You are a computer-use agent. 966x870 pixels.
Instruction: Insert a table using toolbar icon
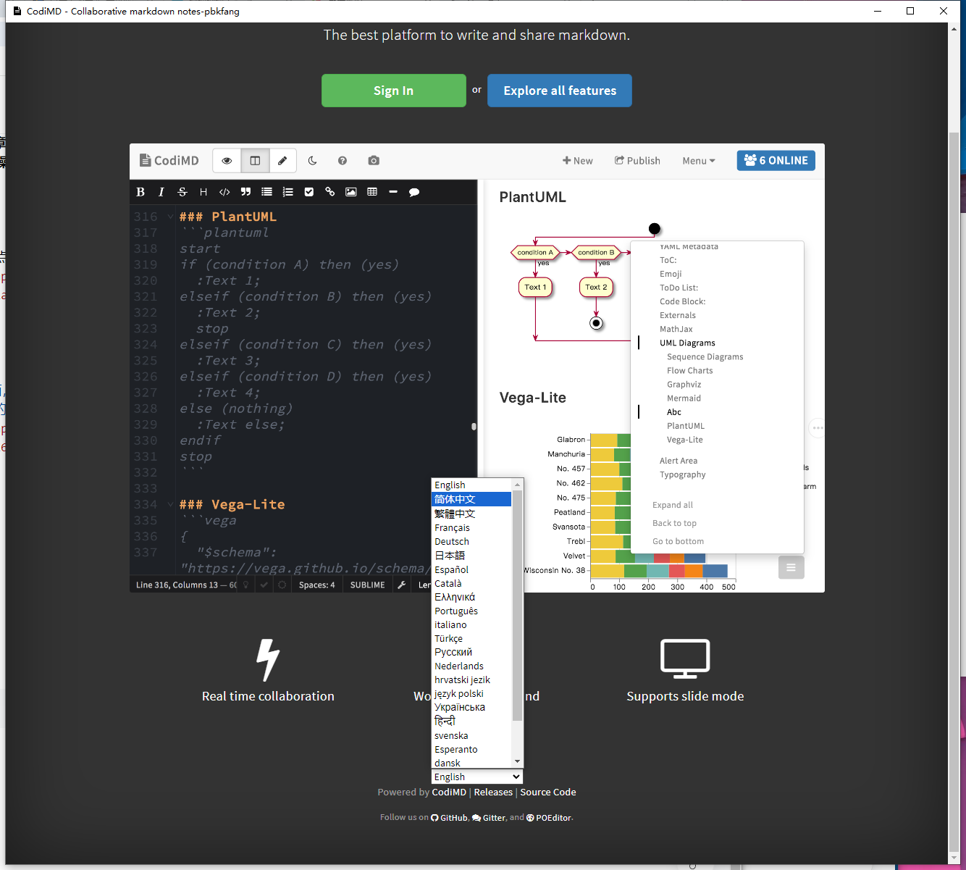(372, 192)
